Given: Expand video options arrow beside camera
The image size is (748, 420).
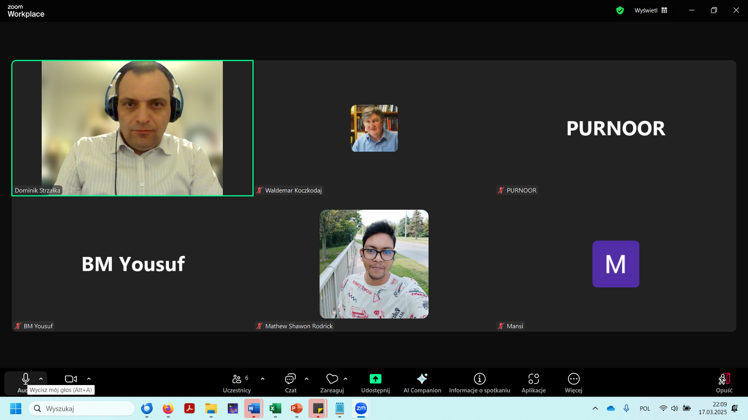Looking at the screenshot, I should [89, 379].
